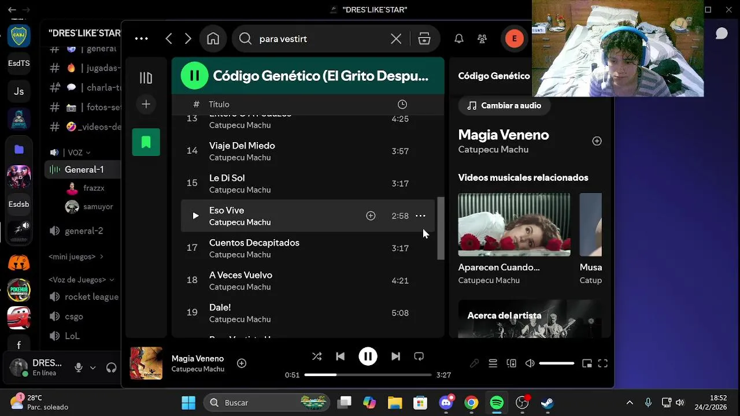Open the Aparecen Cuando music video thumbnail
The height and width of the screenshot is (416, 740).
(x=514, y=225)
